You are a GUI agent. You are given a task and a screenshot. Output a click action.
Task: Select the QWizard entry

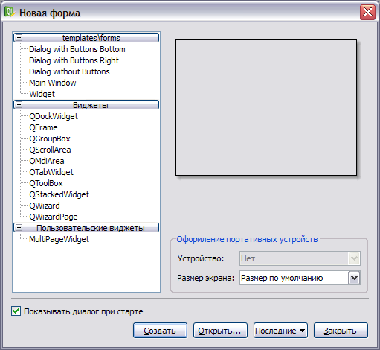[45, 206]
